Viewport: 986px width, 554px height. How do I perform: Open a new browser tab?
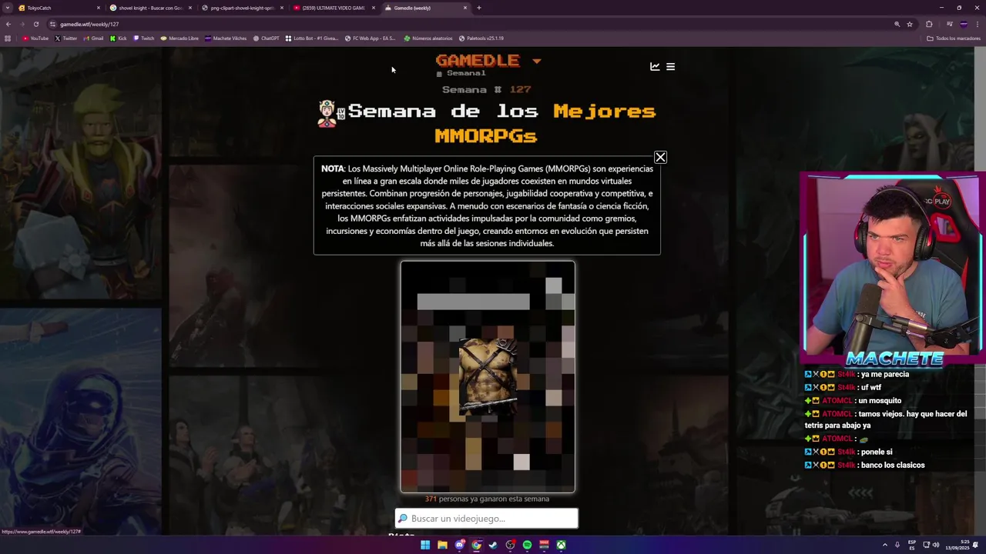tap(479, 8)
